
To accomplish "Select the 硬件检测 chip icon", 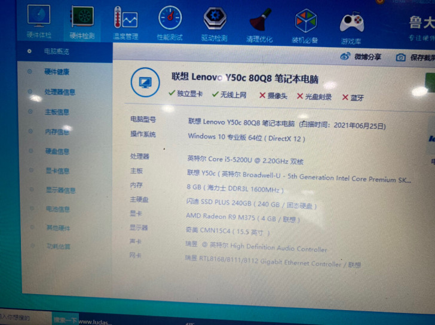I will click(x=82, y=23).
